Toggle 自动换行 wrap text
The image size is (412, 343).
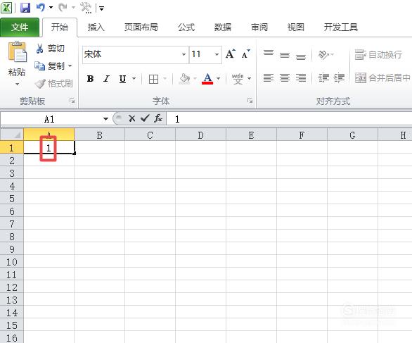tap(378, 54)
